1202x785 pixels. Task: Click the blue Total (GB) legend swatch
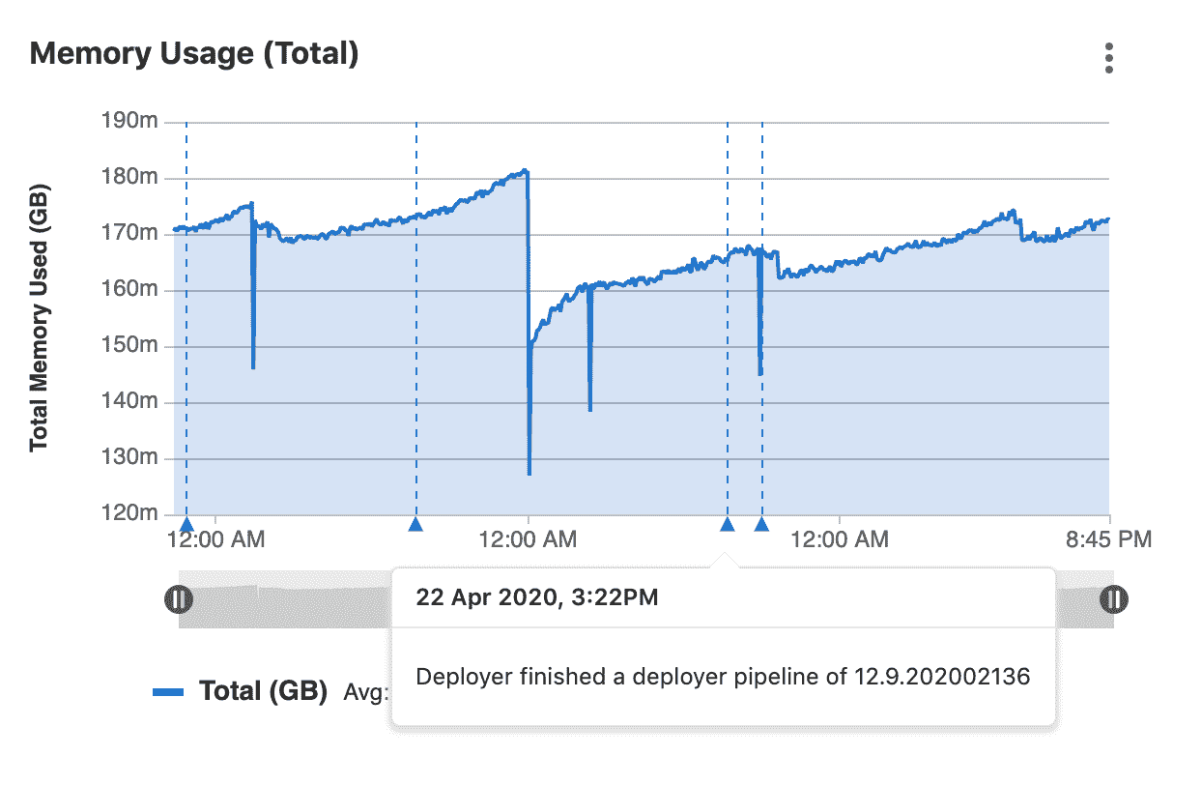pyautogui.click(x=168, y=692)
